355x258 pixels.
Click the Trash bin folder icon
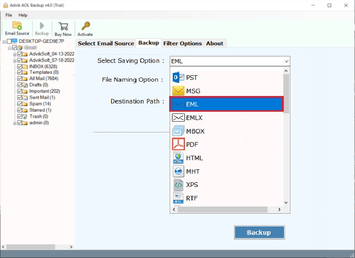[25, 116]
